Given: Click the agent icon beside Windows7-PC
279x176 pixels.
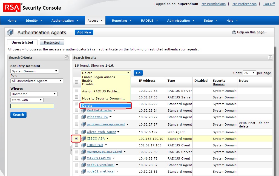Looking at the screenshot, I should click(x=84, y=117).
